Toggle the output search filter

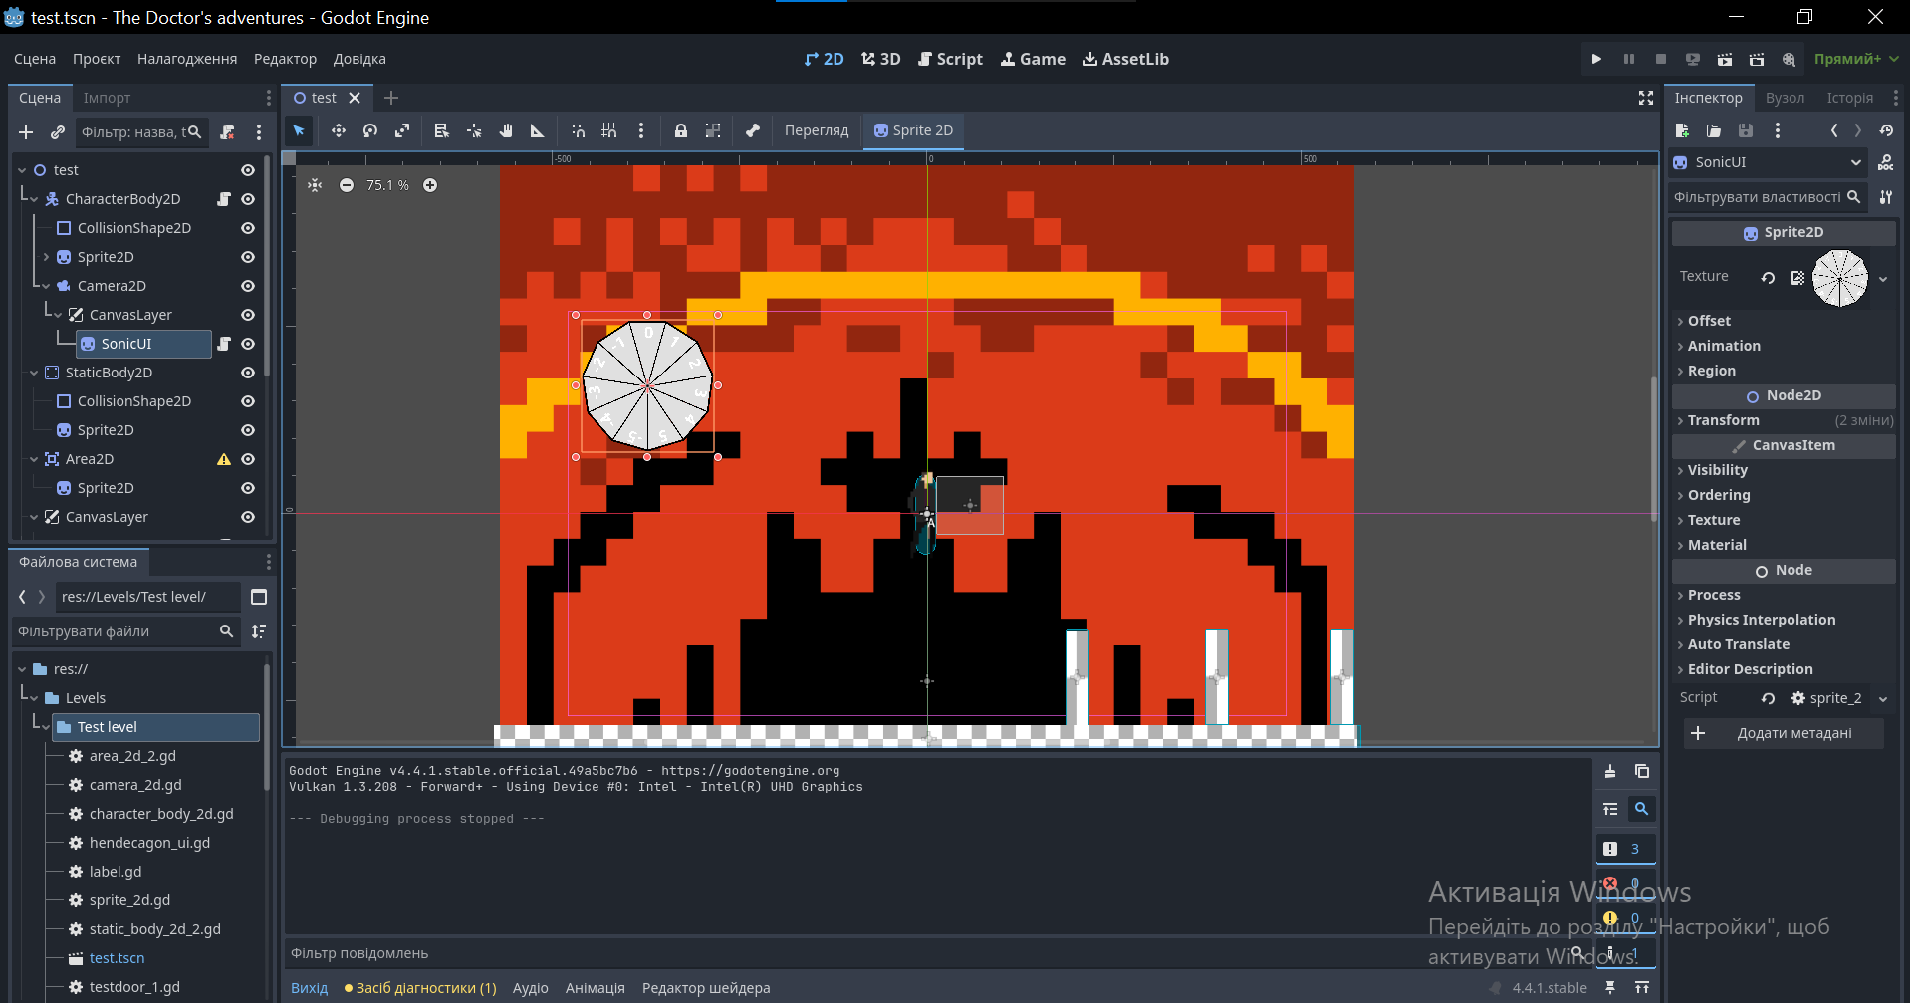pyautogui.click(x=1642, y=809)
